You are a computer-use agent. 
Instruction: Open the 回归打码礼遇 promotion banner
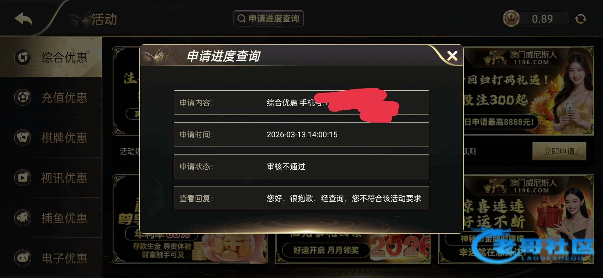(x=528, y=91)
